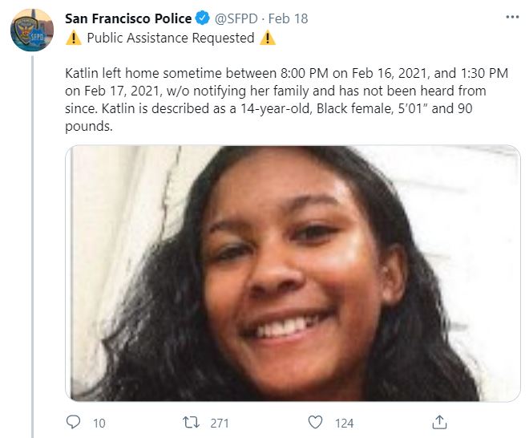This screenshot has width=529, height=438.
Task: Click the warning emoji before 'Public'
Action: pos(73,38)
